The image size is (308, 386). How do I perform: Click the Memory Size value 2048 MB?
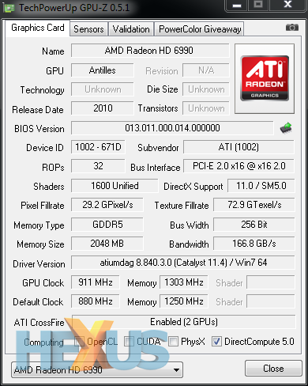107,244
